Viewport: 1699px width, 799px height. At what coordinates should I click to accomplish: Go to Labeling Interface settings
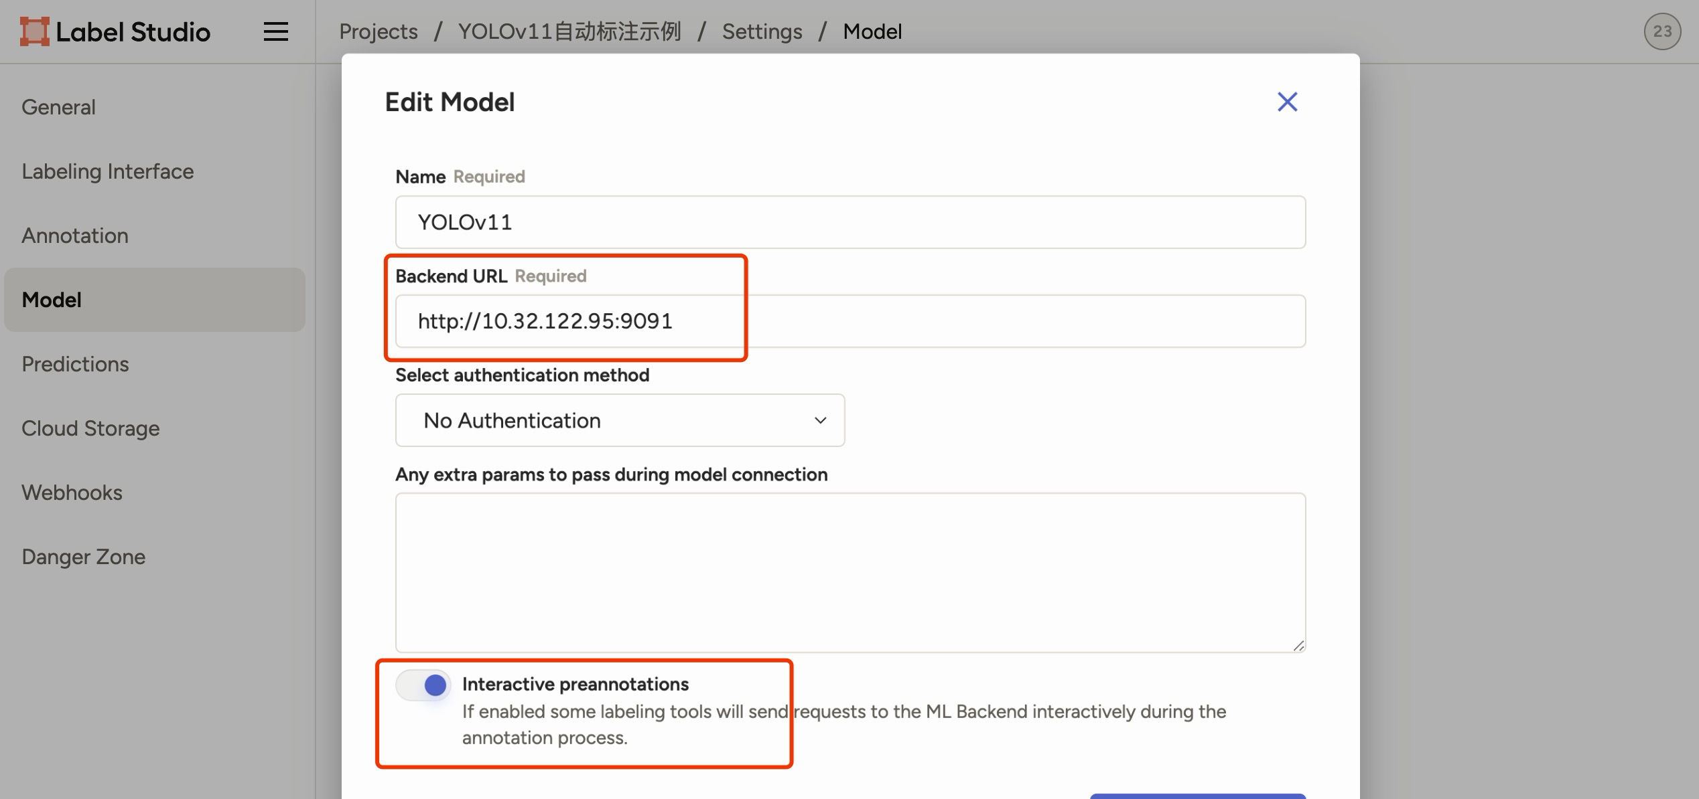pos(107,171)
